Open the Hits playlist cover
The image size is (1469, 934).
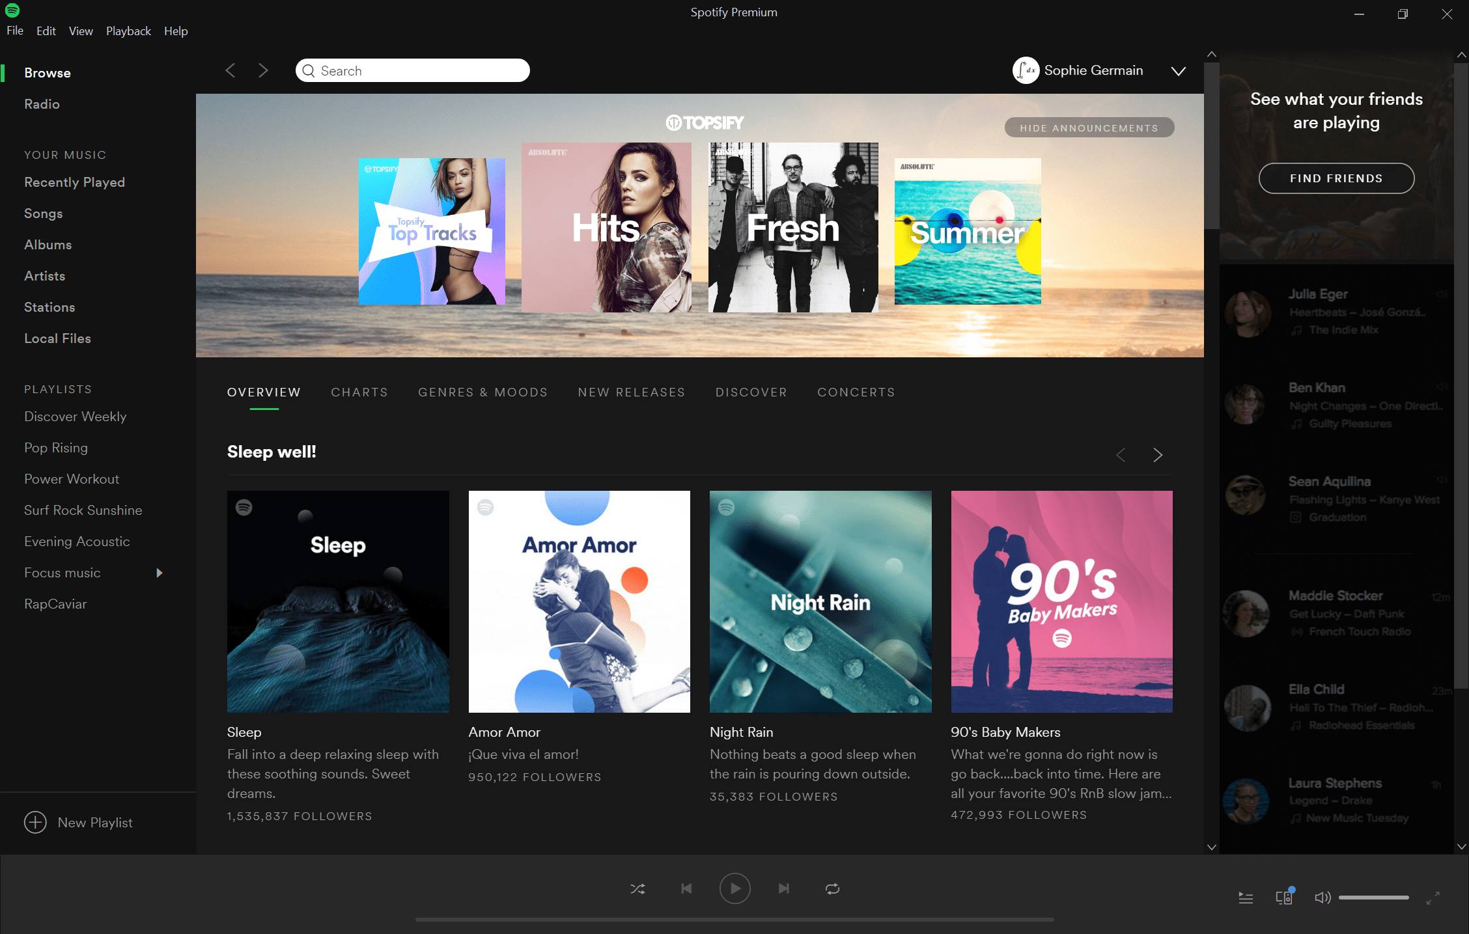point(606,227)
